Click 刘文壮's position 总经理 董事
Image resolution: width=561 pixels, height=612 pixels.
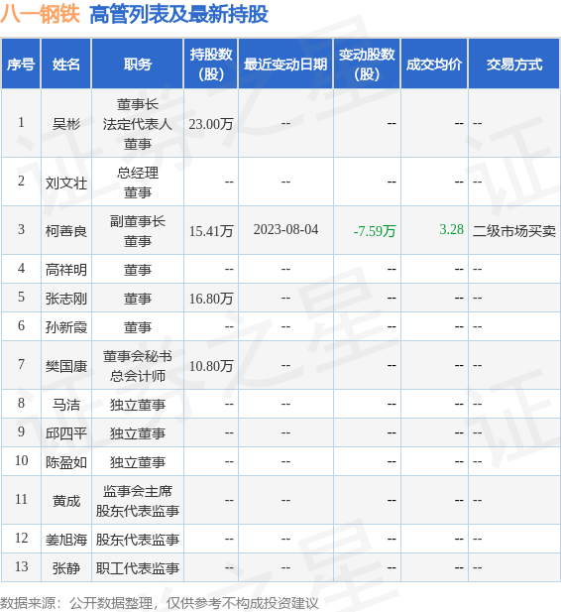(138, 183)
